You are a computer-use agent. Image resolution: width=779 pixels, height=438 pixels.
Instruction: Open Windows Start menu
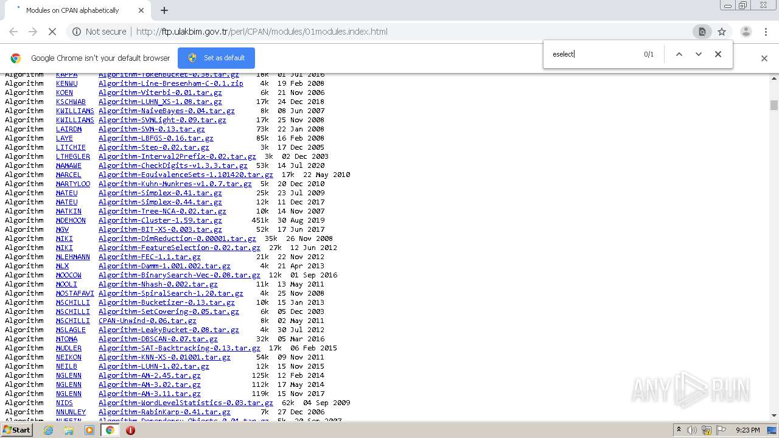[x=16, y=430]
